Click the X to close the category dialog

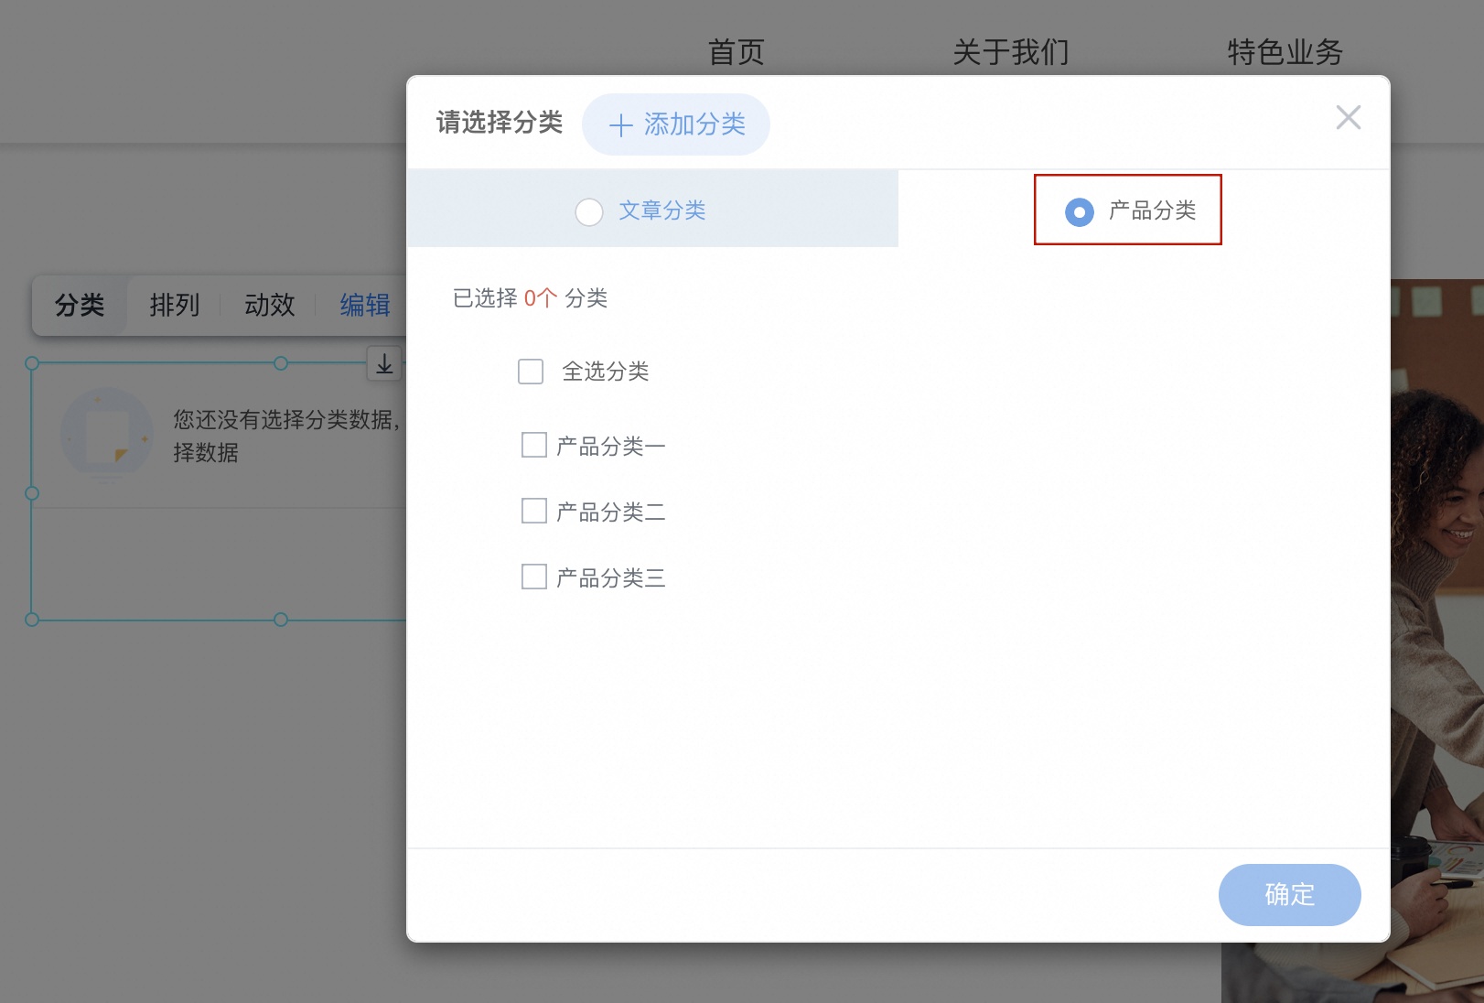tap(1349, 118)
